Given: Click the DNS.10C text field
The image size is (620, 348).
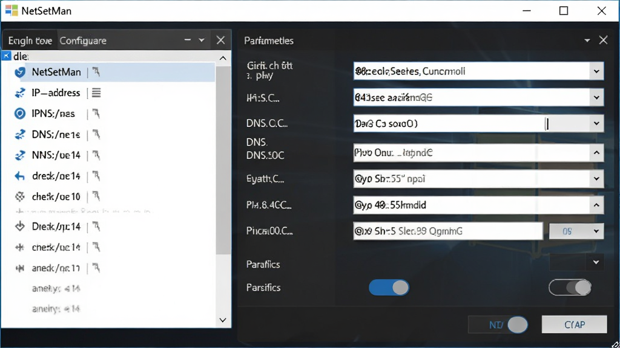Looking at the screenshot, I should pos(472,153).
